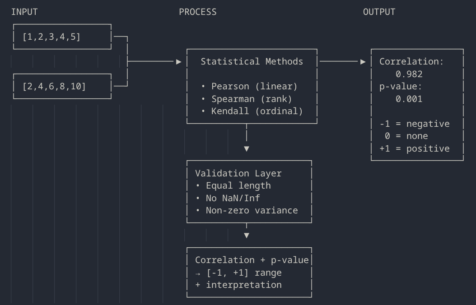Select the [2,4,6,8,10] input array text
476x305 pixels.
pos(54,87)
